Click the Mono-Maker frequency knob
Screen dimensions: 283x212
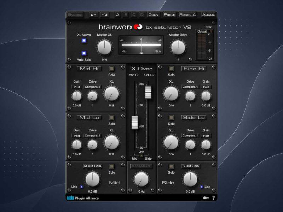tap(141, 179)
